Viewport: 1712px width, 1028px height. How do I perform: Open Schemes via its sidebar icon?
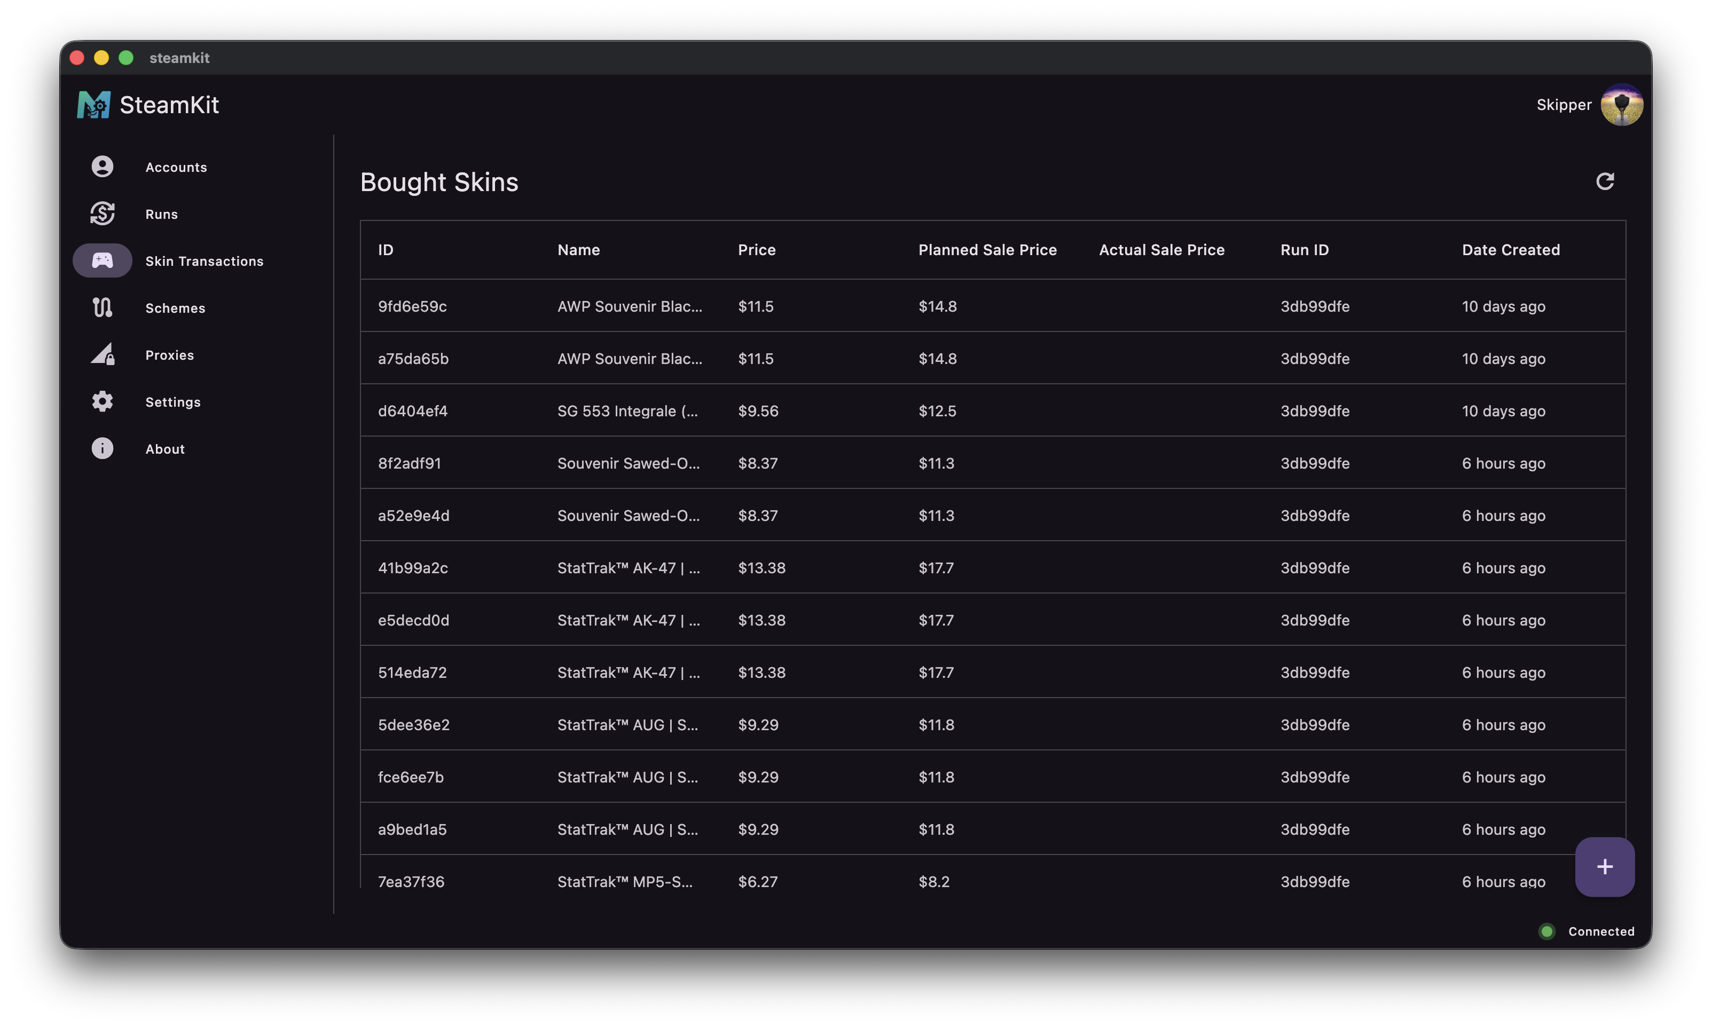point(102,307)
